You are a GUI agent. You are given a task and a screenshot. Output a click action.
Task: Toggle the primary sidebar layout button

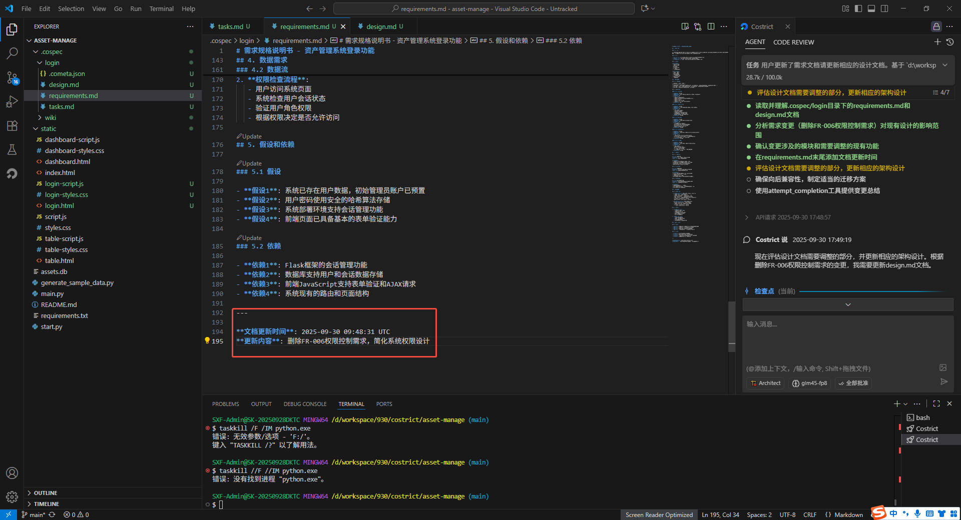pos(858,8)
